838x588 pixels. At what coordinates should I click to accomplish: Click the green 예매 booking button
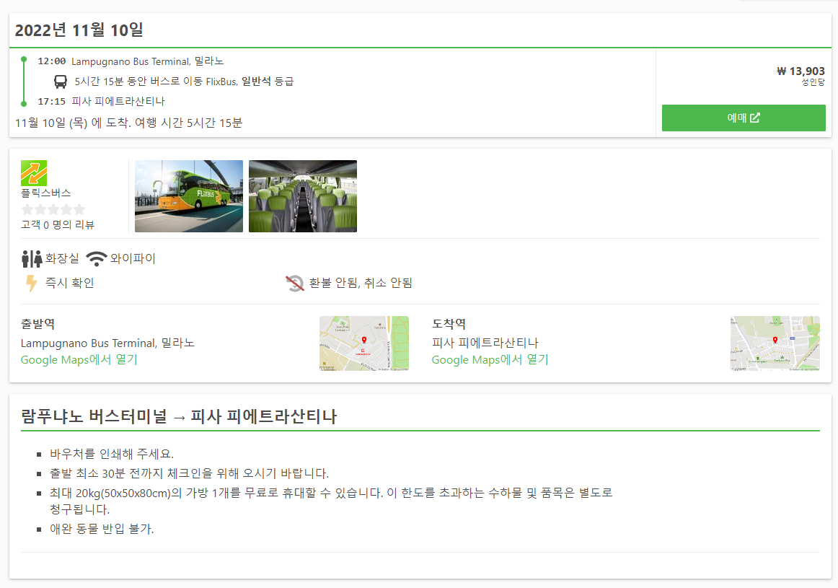[x=744, y=118]
